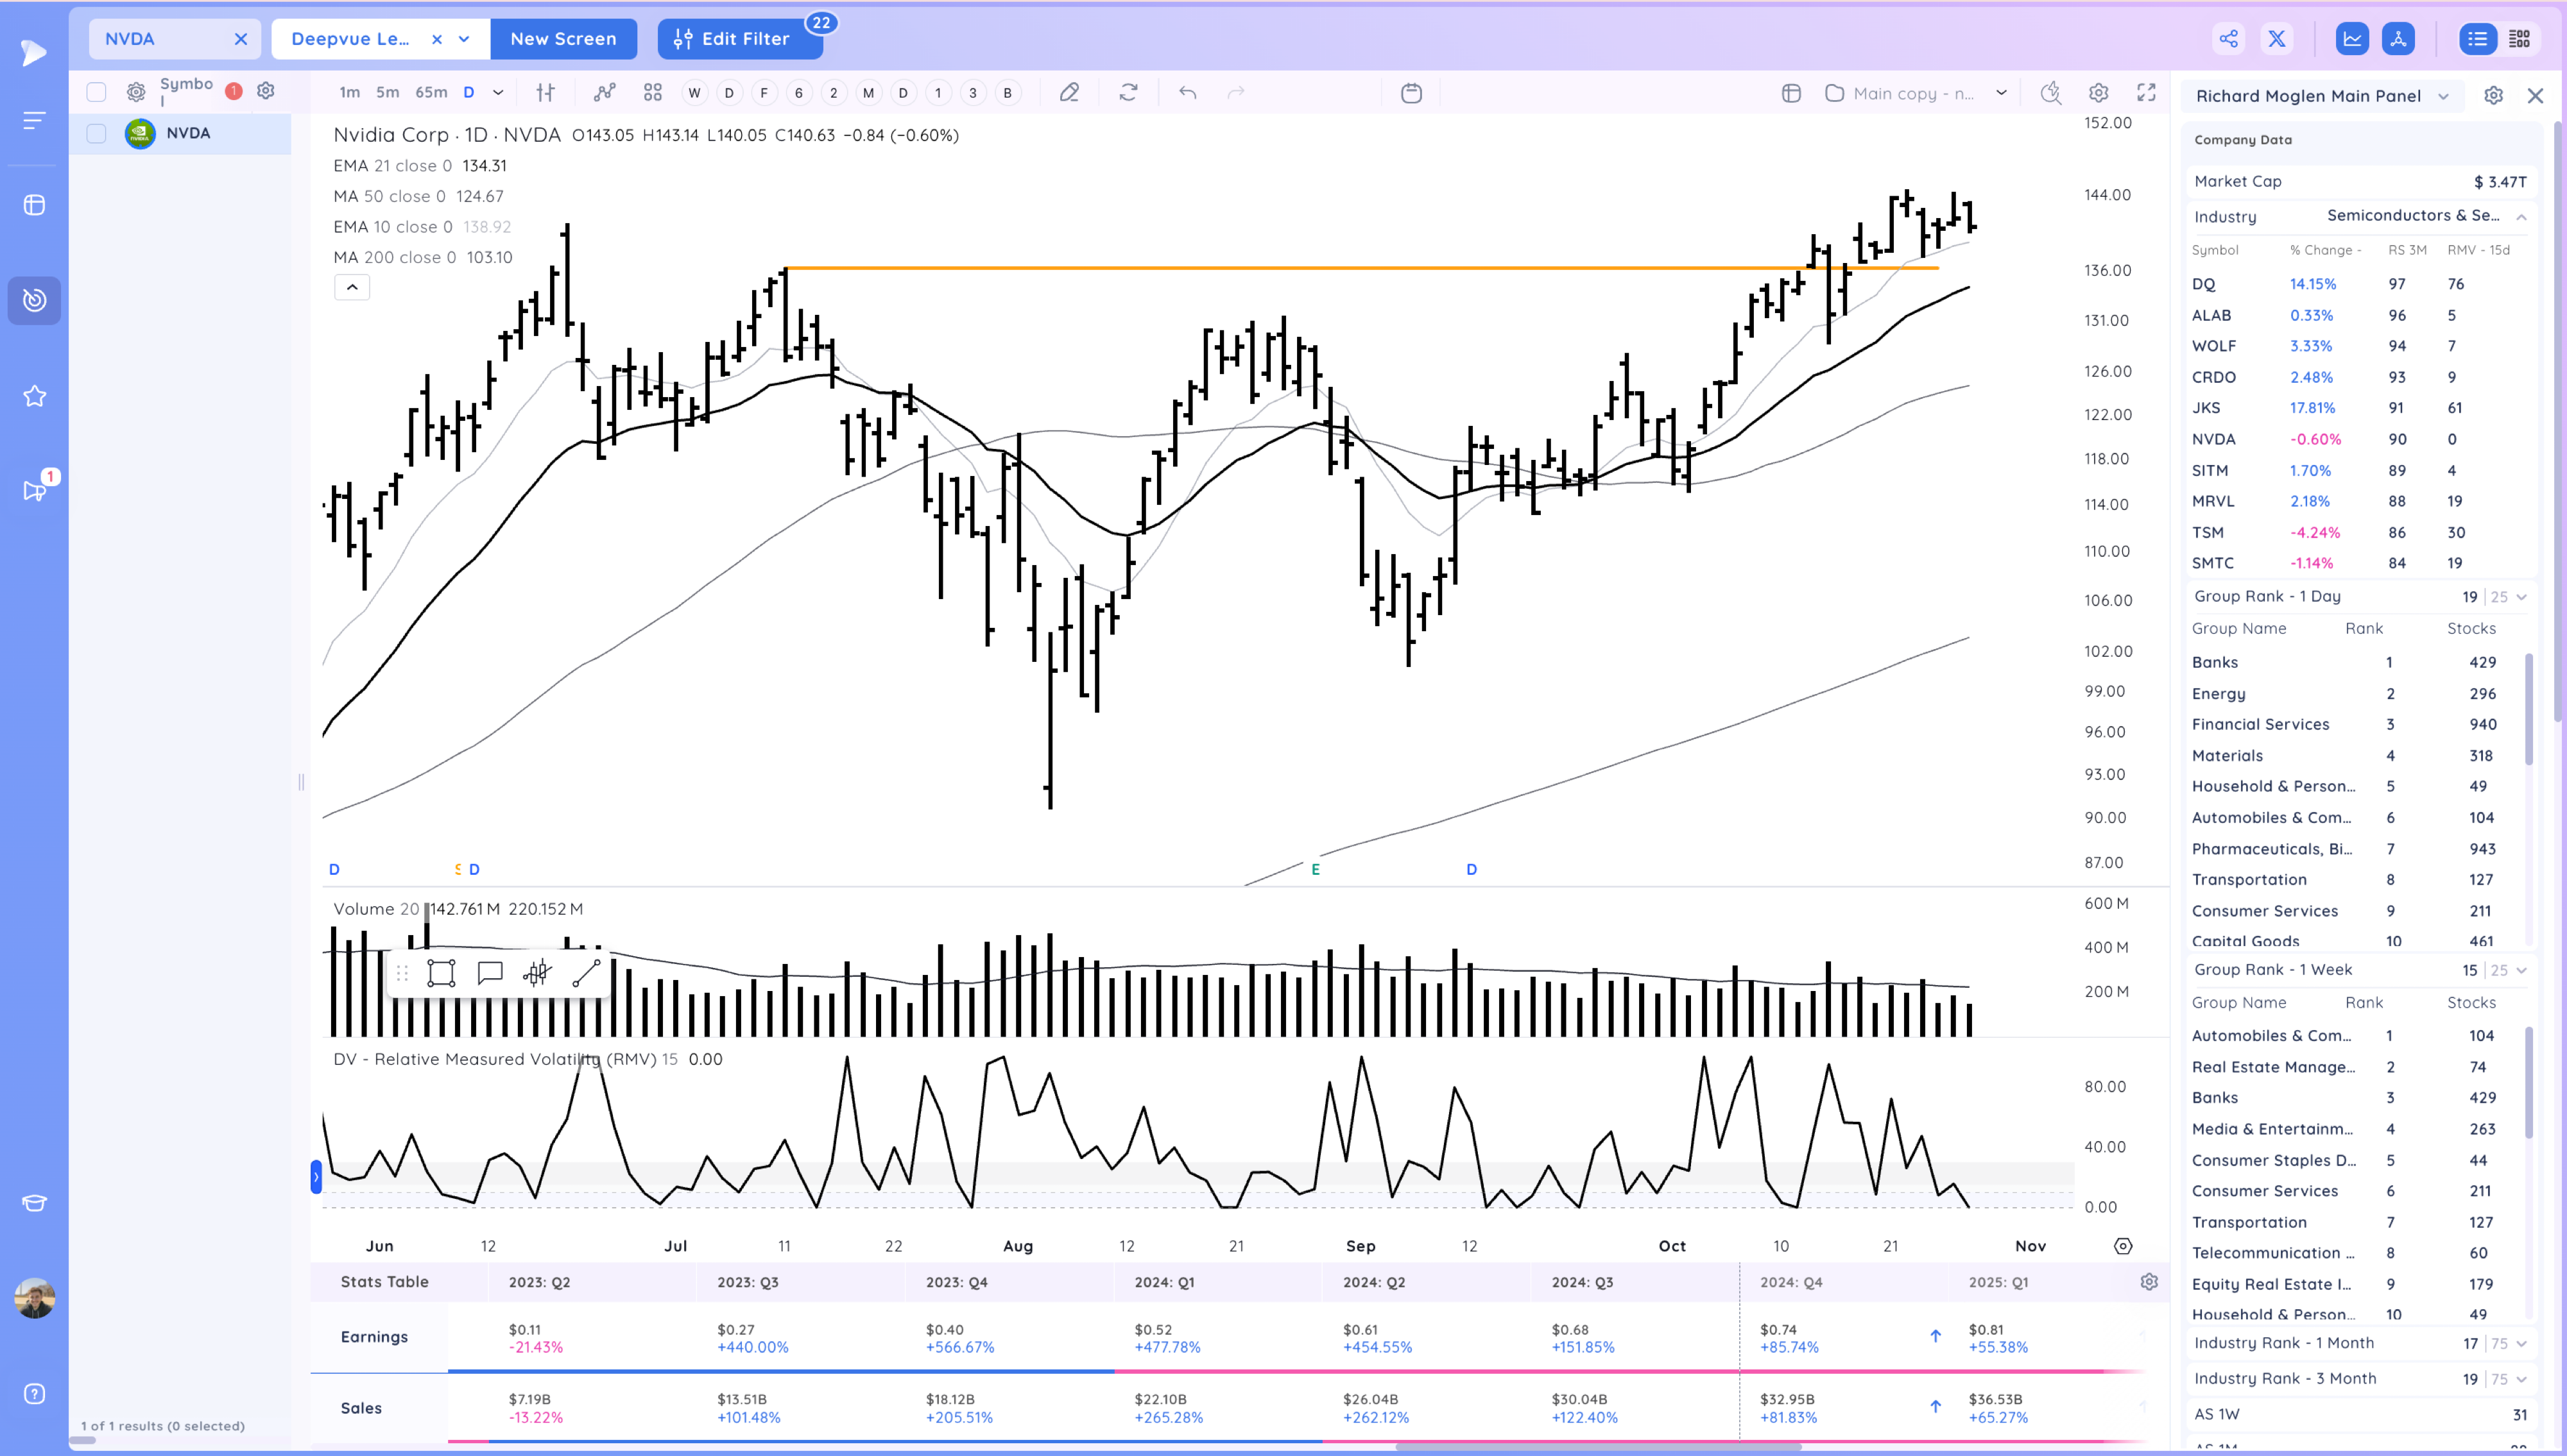The height and width of the screenshot is (1456, 2567).
Task: Open the favorites star sidebar icon
Action: pyautogui.click(x=34, y=396)
